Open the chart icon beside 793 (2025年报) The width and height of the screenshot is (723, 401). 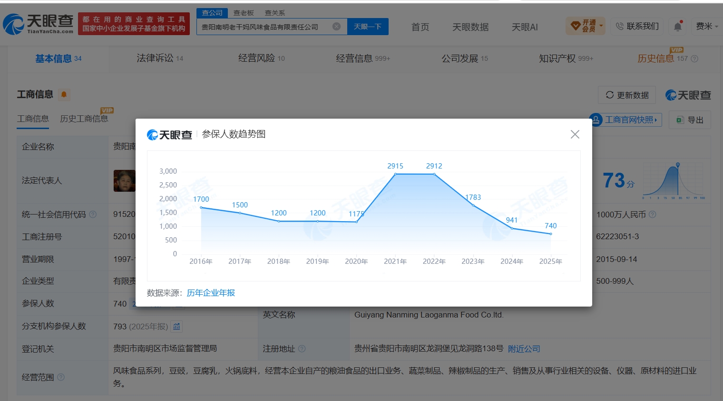tap(177, 326)
